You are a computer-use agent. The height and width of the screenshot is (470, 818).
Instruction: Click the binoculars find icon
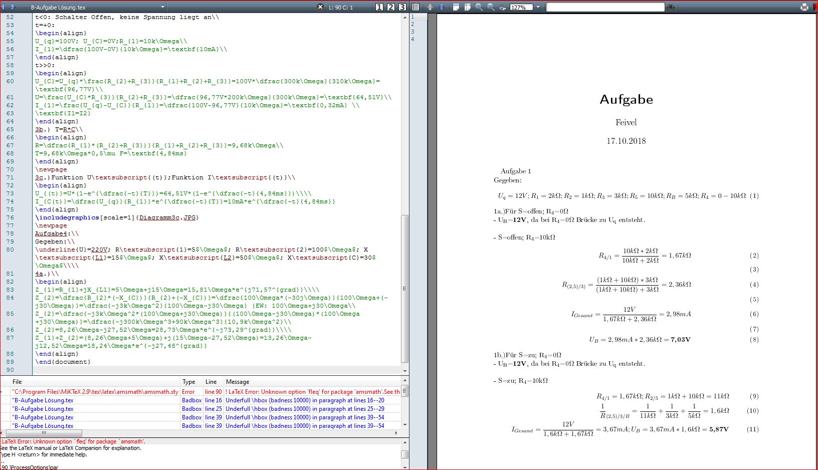coord(671,7)
